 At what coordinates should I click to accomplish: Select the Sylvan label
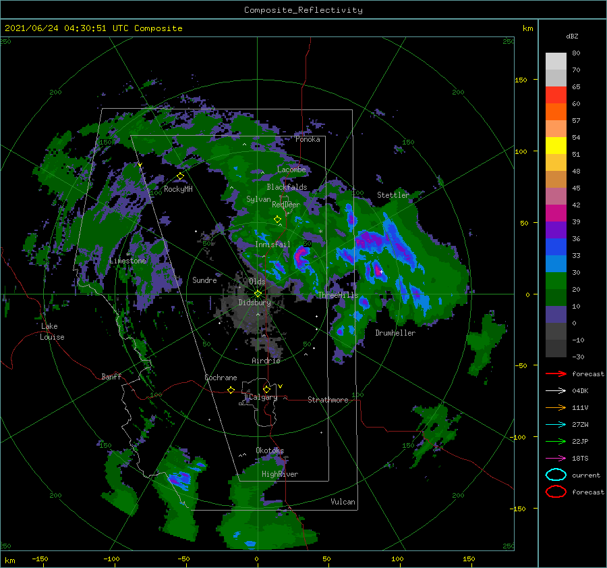pyautogui.click(x=258, y=199)
